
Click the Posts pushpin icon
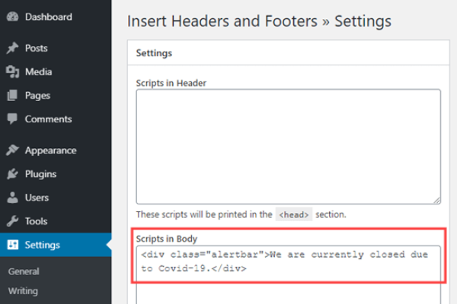pos(12,49)
